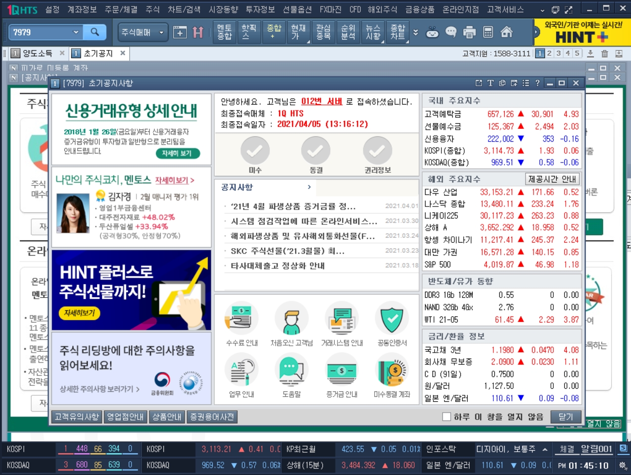Screen dimensions: 631x475
Task: Click the add-screen plus icon in toolbar
Action: [180, 33]
